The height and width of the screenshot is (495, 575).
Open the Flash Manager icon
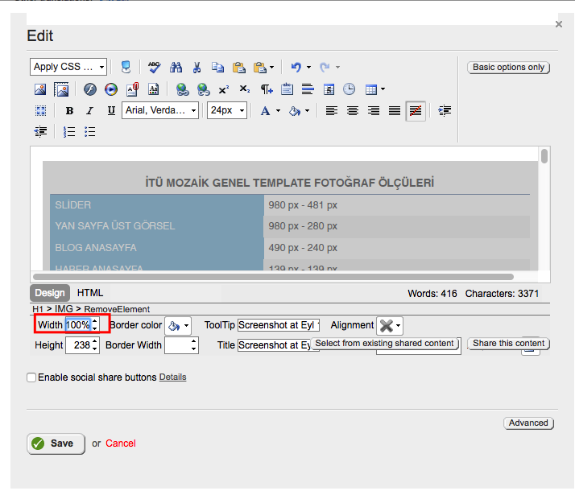point(90,89)
